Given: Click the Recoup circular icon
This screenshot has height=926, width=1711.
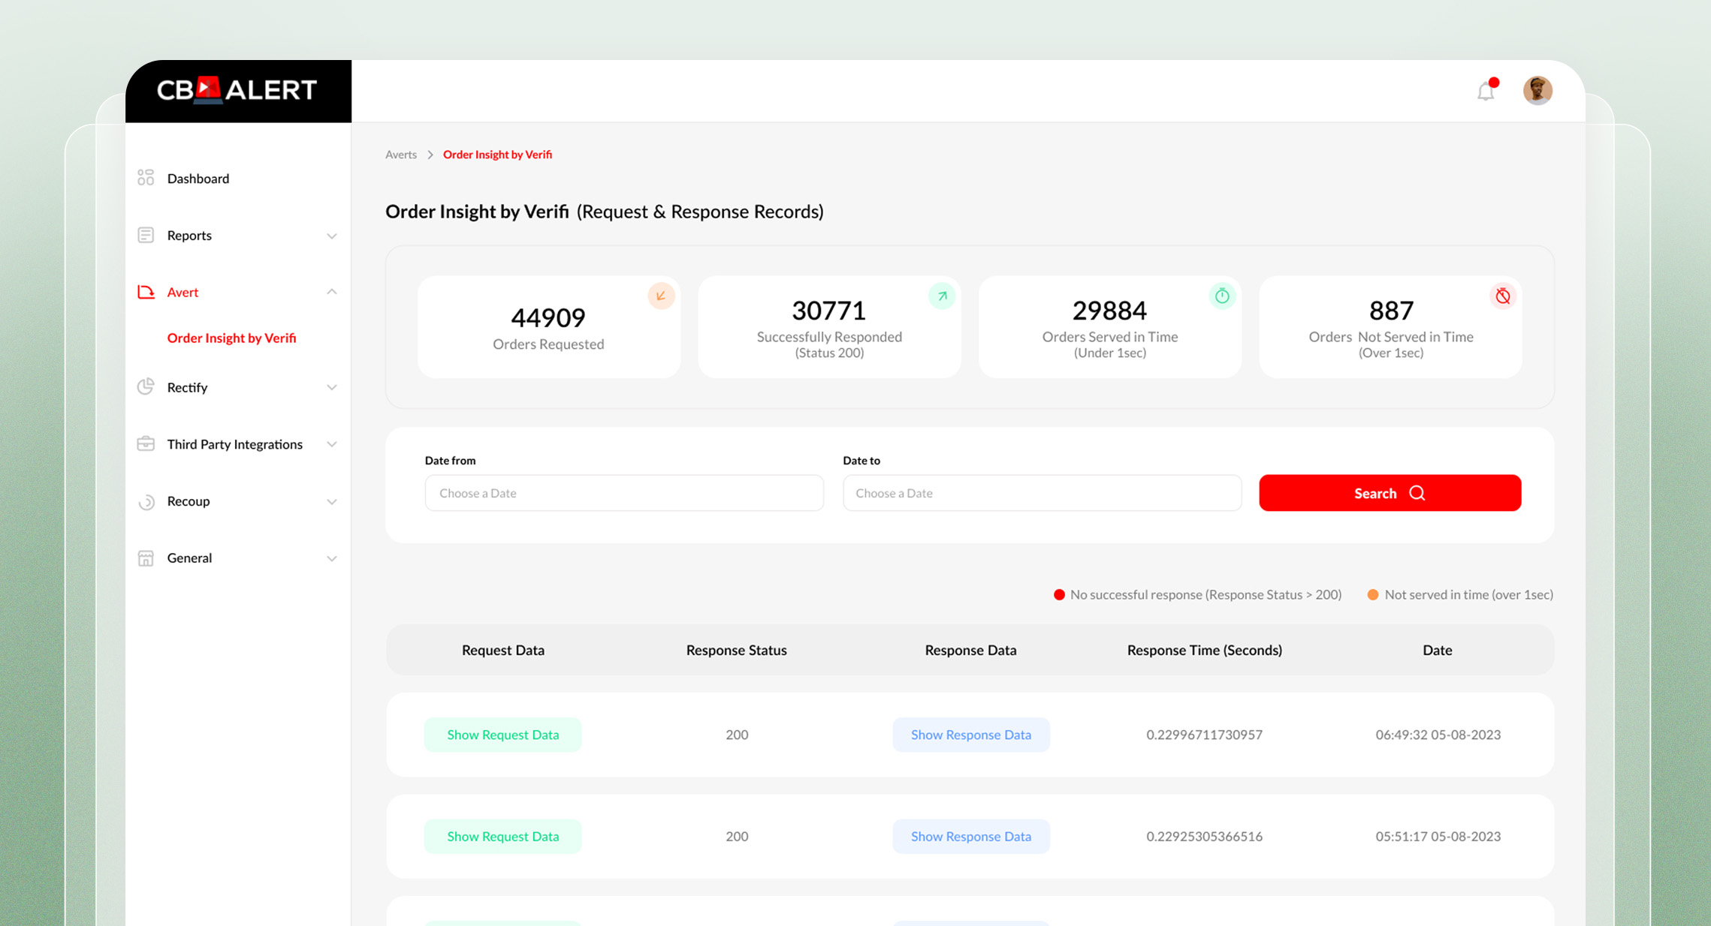Looking at the screenshot, I should tap(146, 501).
